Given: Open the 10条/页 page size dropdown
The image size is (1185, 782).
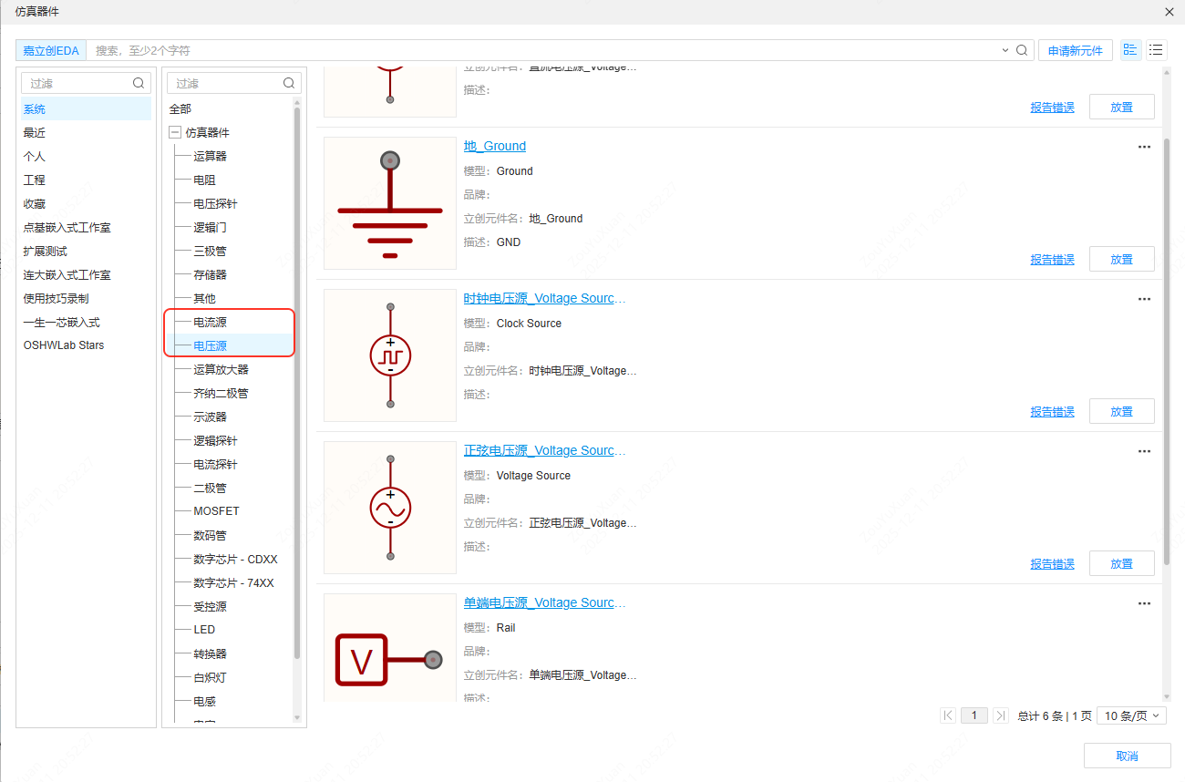Looking at the screenshot, I should 1131,715.
